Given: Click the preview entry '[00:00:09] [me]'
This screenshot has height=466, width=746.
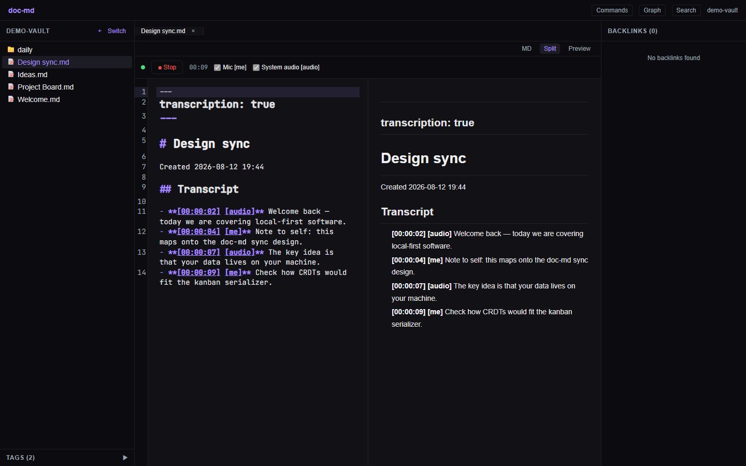Looking at the screenshot, I should (417, 312).
